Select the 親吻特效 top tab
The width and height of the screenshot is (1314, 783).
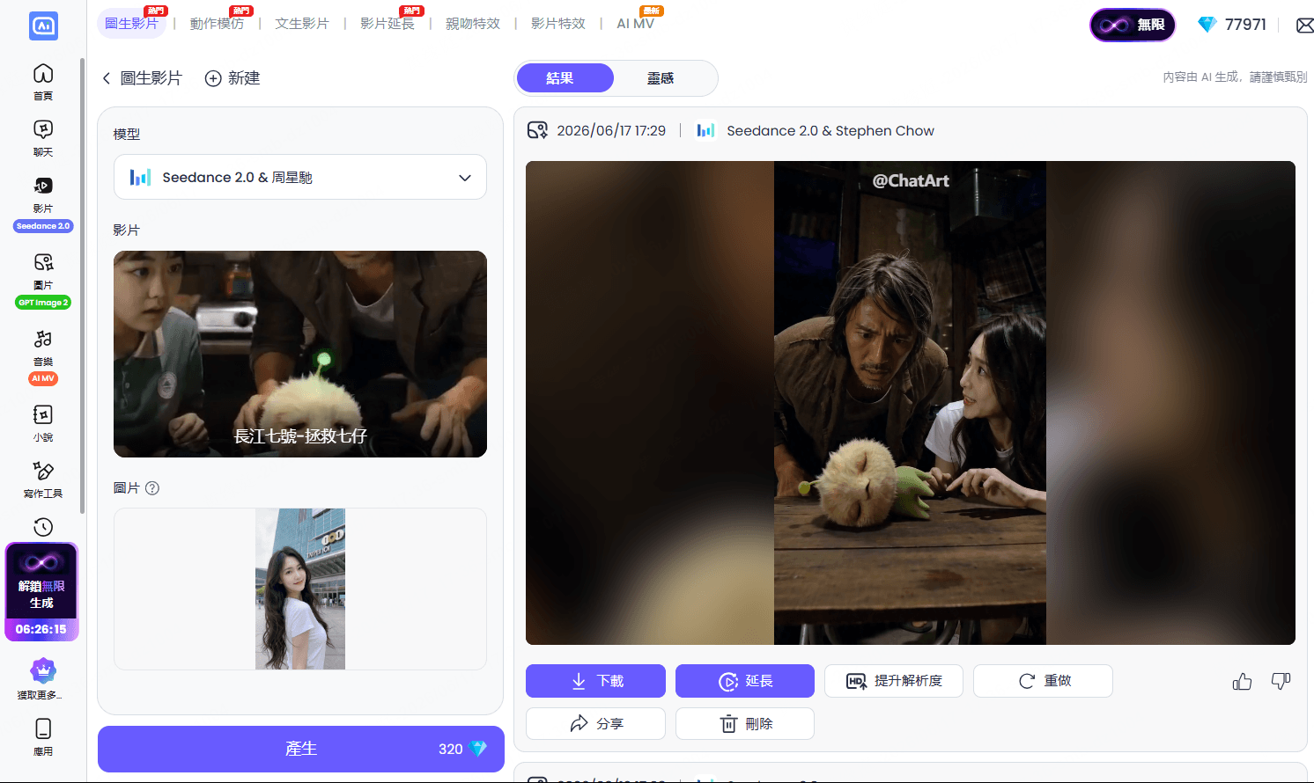tap(473, 23)
